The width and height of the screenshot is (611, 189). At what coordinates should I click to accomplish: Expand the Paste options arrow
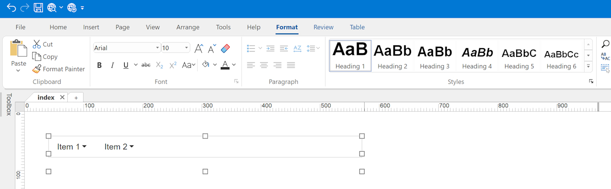(19, 71)
